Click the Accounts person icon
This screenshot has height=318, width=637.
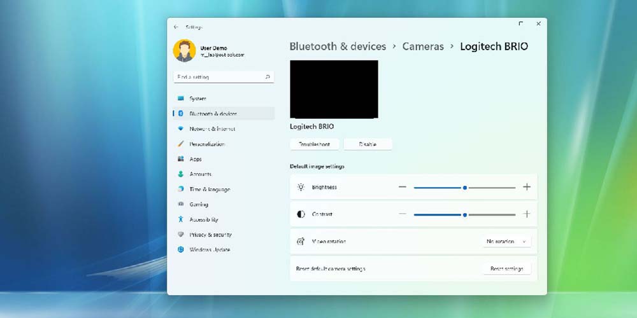(181, 174)
